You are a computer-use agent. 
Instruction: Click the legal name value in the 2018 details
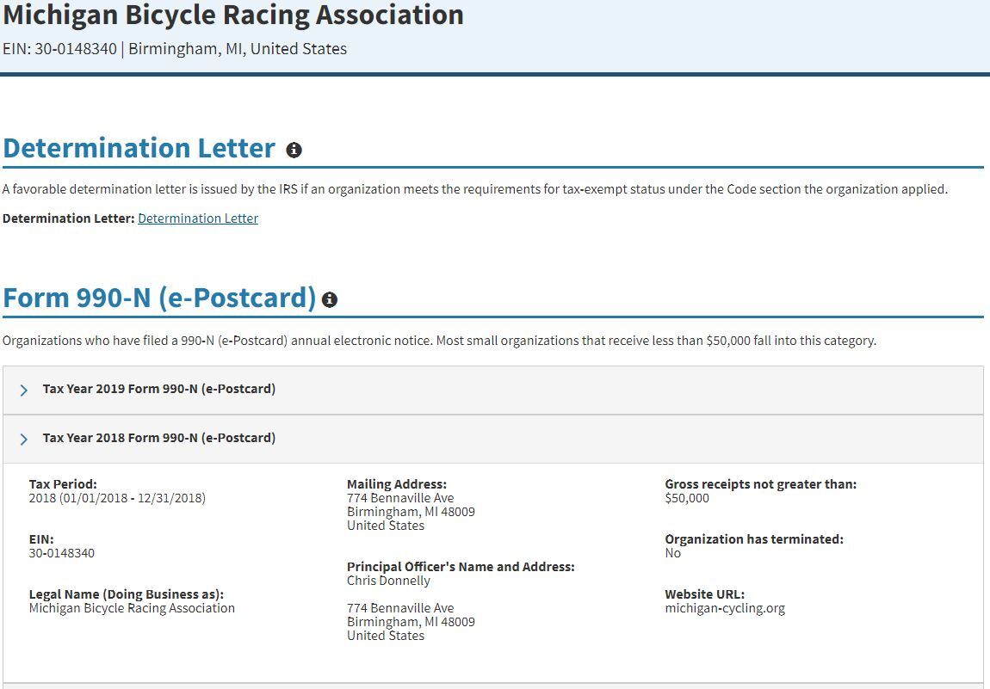coord(132,608)
